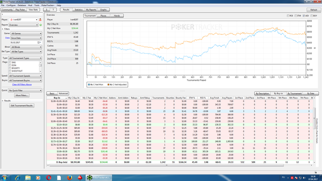Open Firefox from the taskbar
The height and width of the screenshot is (181, 322).
click(x=69, y=177)
